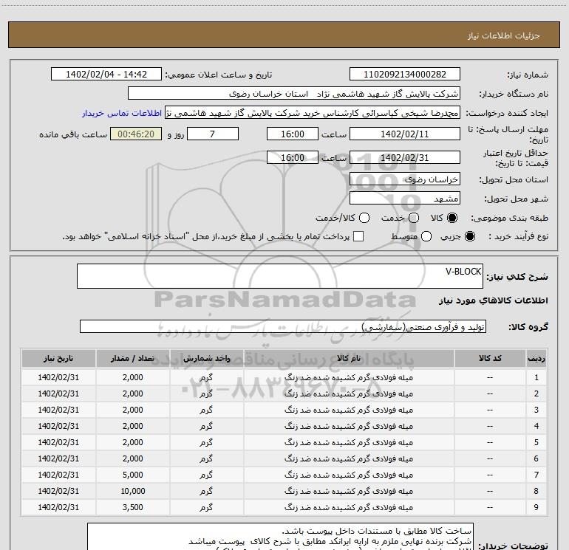Click the تاریخ نیاز column header
Viewport: 569px width, 550px height.
56,358
